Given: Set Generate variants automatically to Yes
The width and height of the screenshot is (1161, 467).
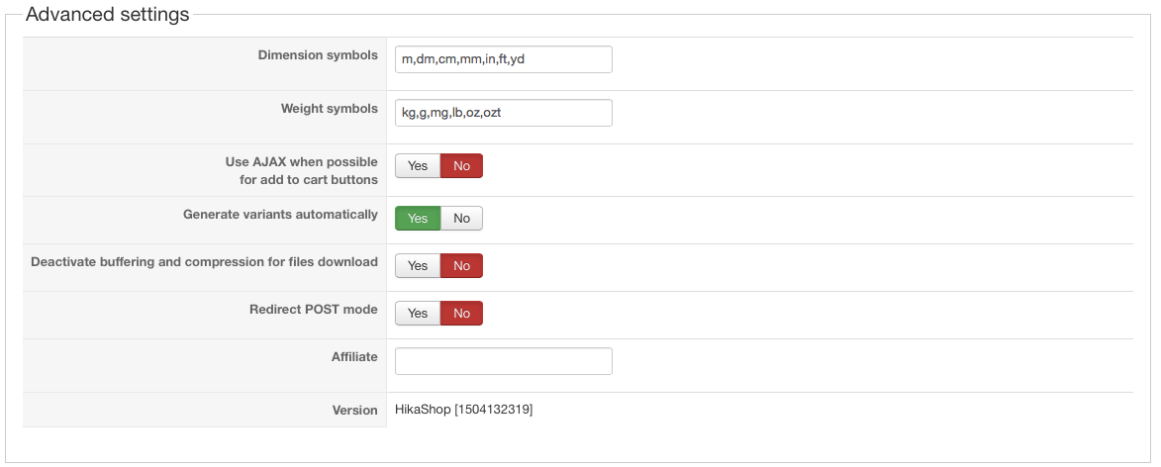Looking at the screenshot, I should click(418, 219).
